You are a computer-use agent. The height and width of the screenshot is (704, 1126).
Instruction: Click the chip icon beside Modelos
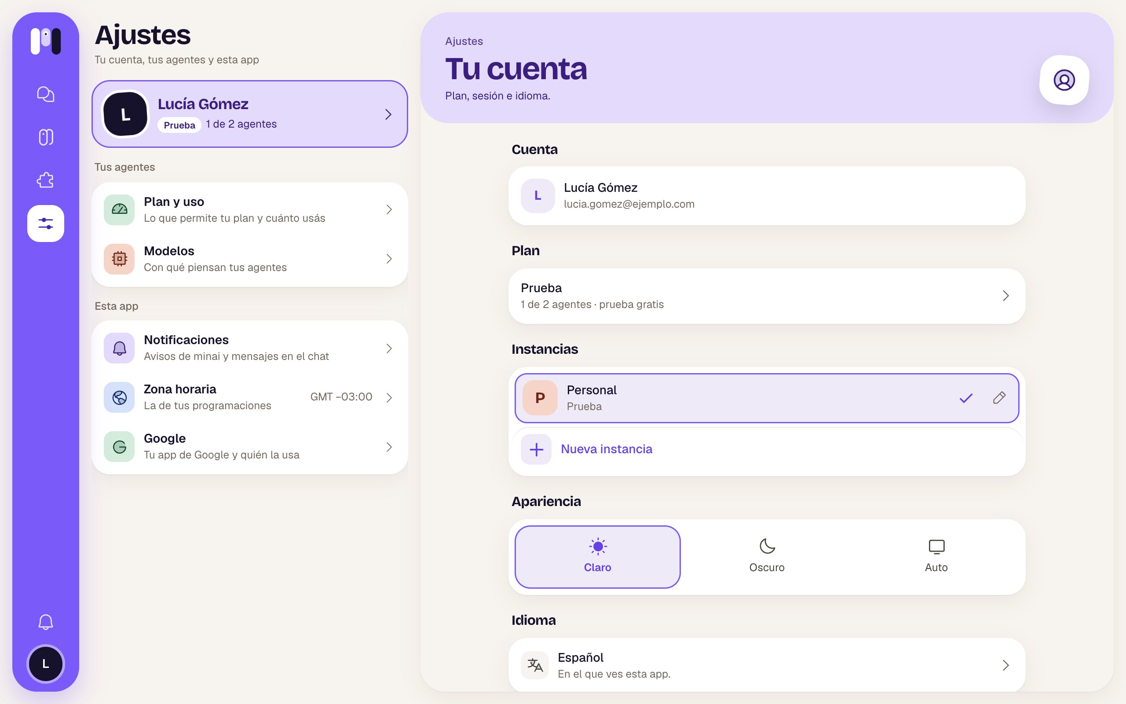[x=119, y=259]
